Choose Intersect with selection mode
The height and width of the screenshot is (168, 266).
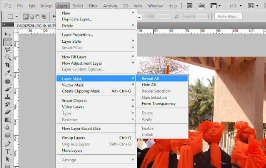44,17
